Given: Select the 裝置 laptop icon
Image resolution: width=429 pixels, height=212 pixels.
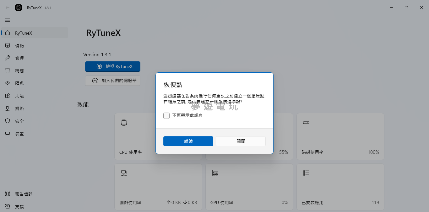Looking at the screenshot, I should point(8,134).
